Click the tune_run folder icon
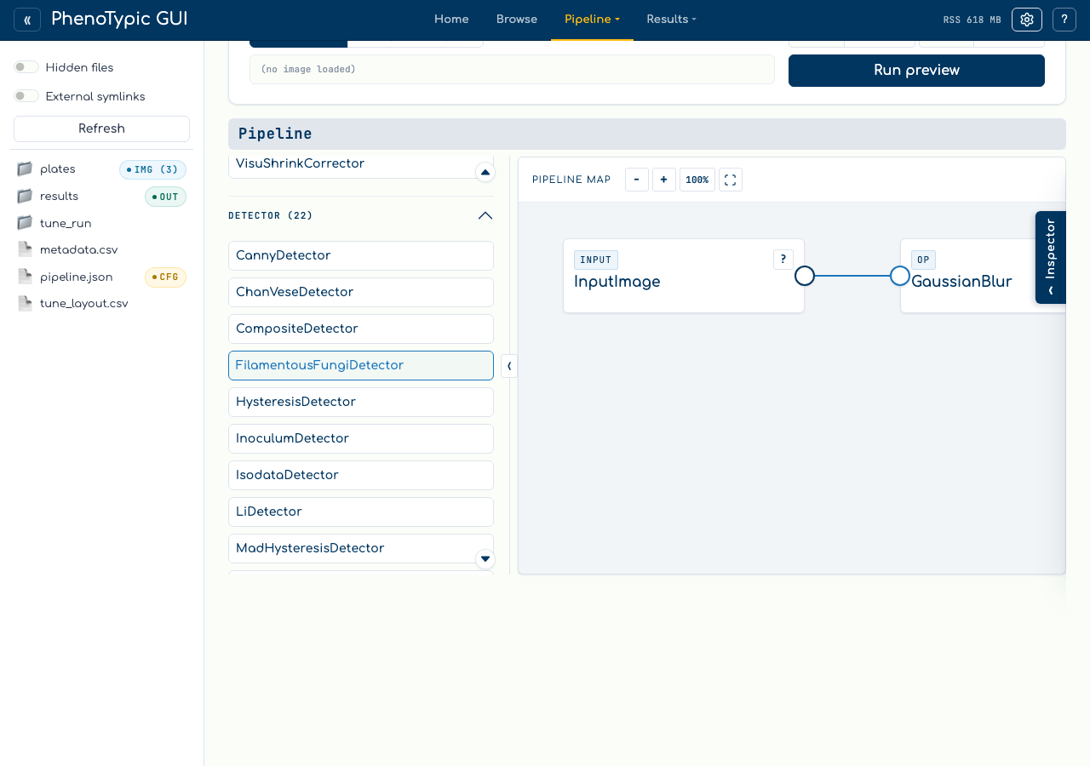The width and height of the screenshot is (1090, 766). coord(25,223)
